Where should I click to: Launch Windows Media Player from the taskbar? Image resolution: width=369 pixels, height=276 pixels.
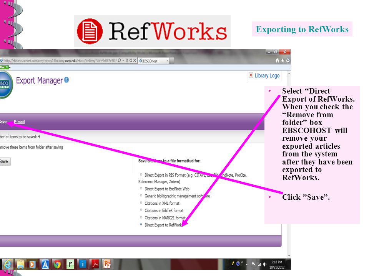click(32, 264)
